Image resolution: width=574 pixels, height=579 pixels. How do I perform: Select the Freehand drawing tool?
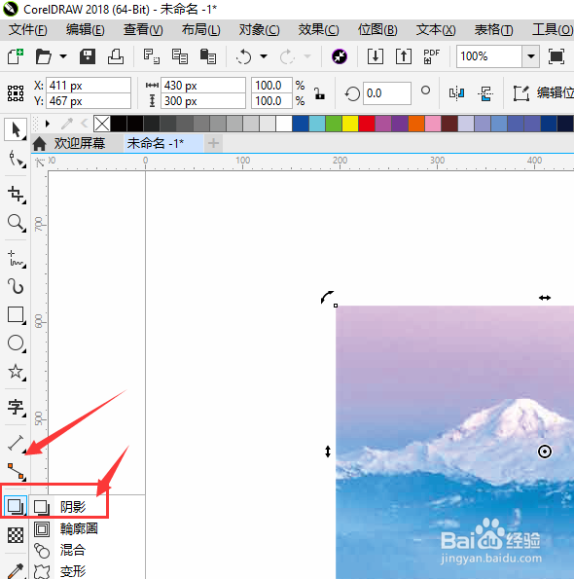tap(16, 259)
